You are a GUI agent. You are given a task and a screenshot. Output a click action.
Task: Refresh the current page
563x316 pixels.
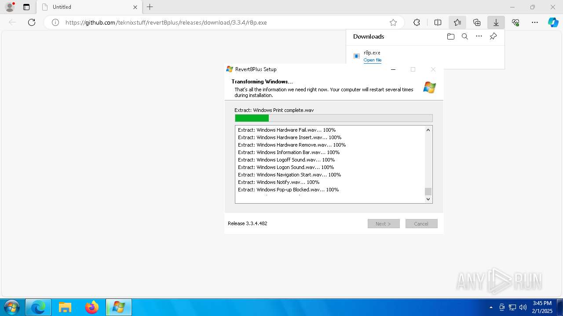[32, 22]
